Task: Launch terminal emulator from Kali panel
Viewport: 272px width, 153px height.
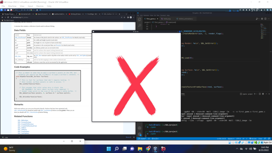Action: pos(14,10)
